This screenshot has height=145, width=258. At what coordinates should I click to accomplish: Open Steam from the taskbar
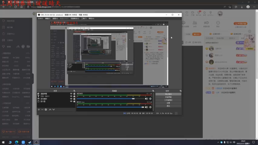pyautogui.click(x=30, y=142)
